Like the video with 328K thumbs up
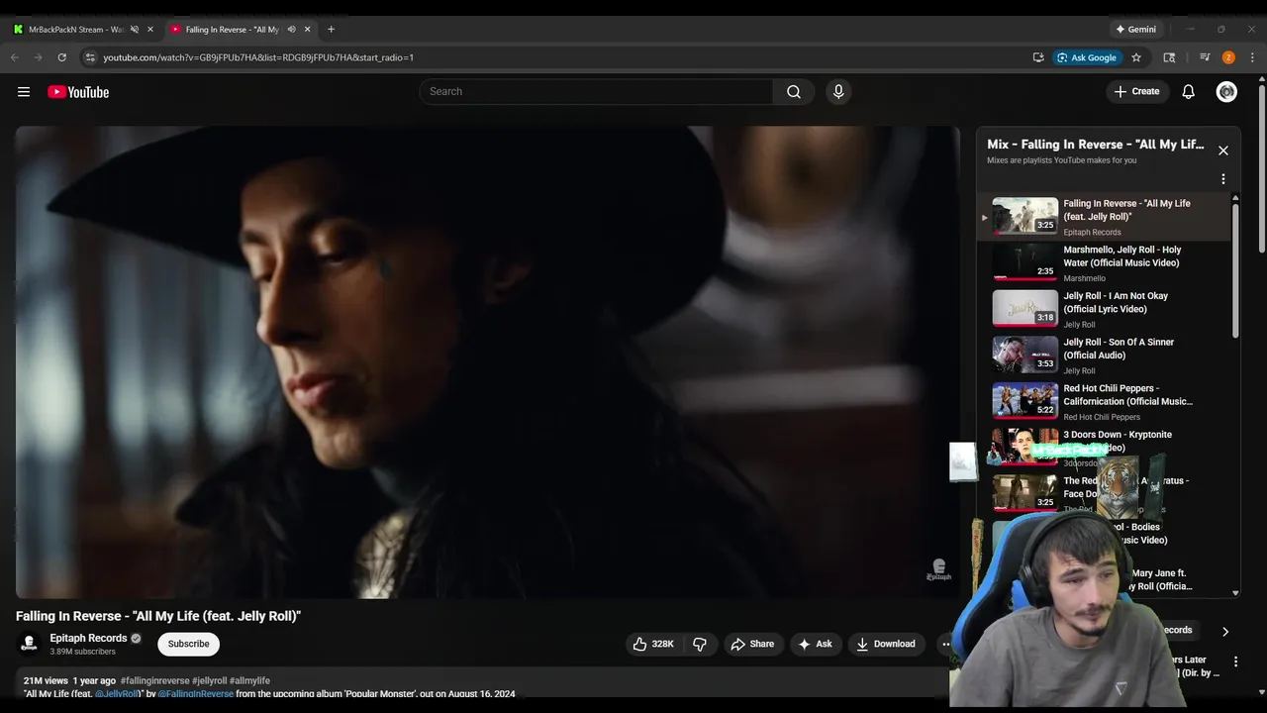1267x713 pixels. pyautogui.click(x=654, y=644)
